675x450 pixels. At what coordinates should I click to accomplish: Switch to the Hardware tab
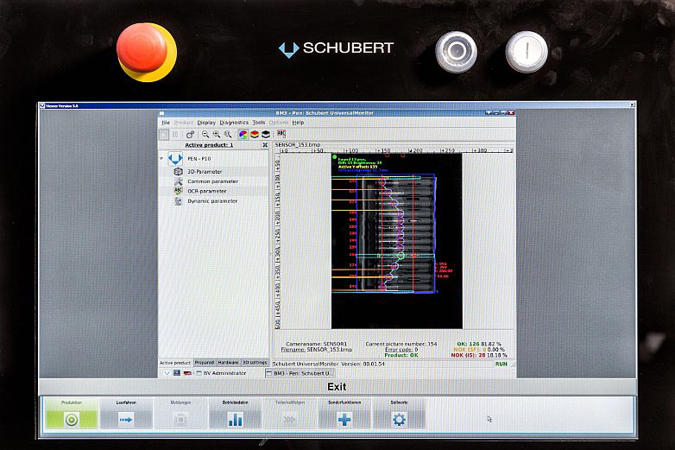228,363
